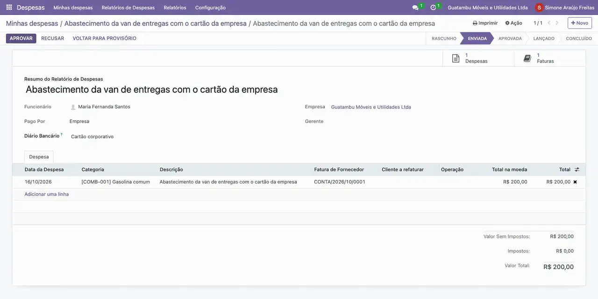Open the Ação dropdown
Screen dimensions: 598x299
tap(513, 23)
